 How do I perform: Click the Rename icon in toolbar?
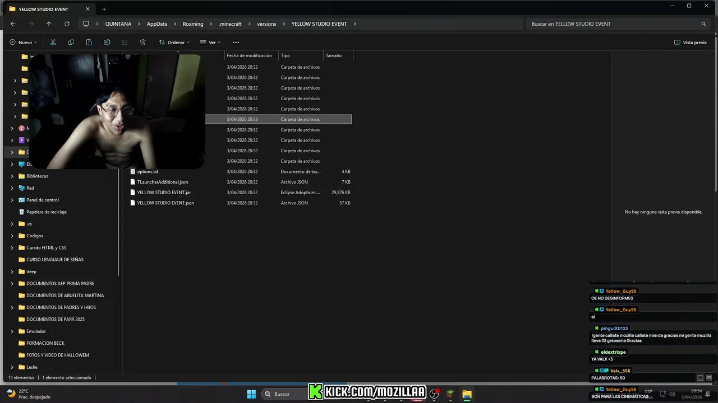(107, 42)
